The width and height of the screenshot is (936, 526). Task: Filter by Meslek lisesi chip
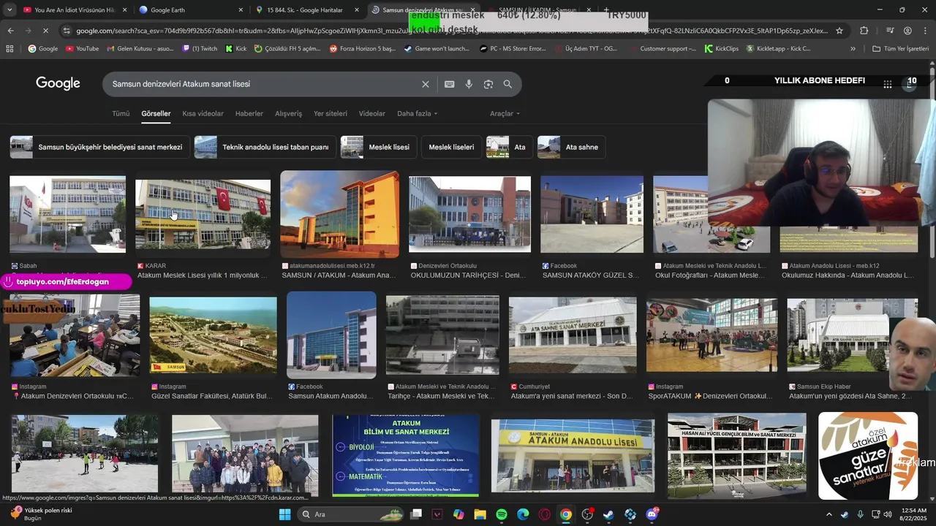point(379,147)
